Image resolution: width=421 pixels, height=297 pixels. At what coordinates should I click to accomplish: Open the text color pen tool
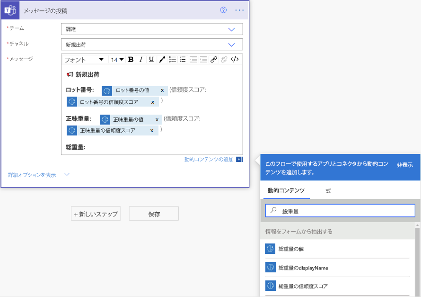[x=162, y=59]
